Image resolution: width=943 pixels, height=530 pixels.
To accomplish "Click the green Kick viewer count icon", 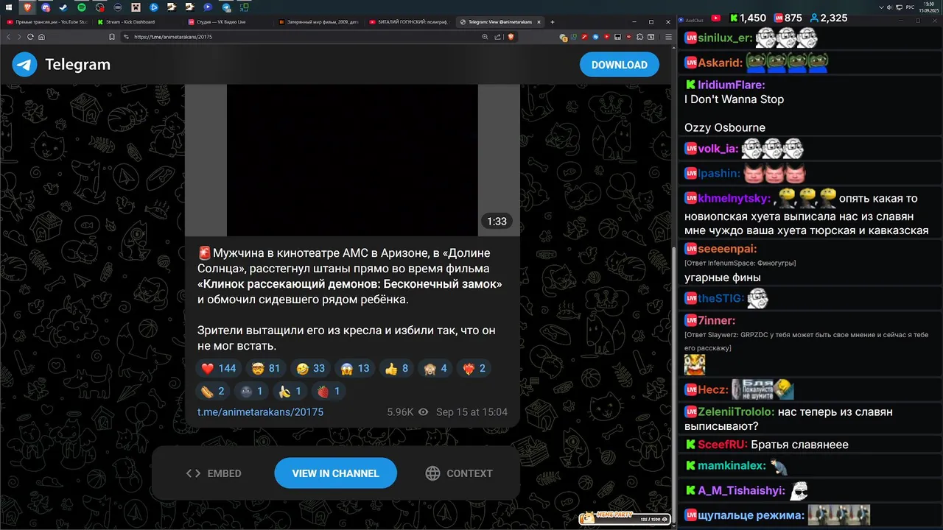I will 734,18.
